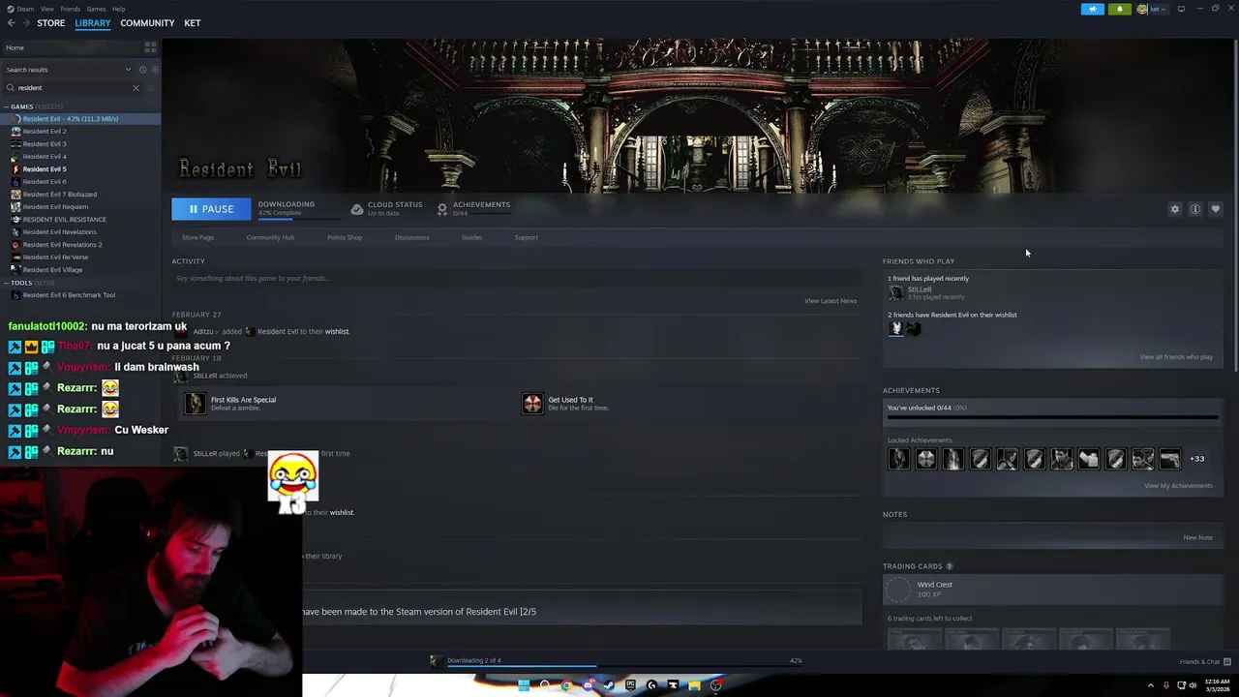Open the Discussions link
This screenshot has width=1239, height=697.
click(x=412, y=237)
